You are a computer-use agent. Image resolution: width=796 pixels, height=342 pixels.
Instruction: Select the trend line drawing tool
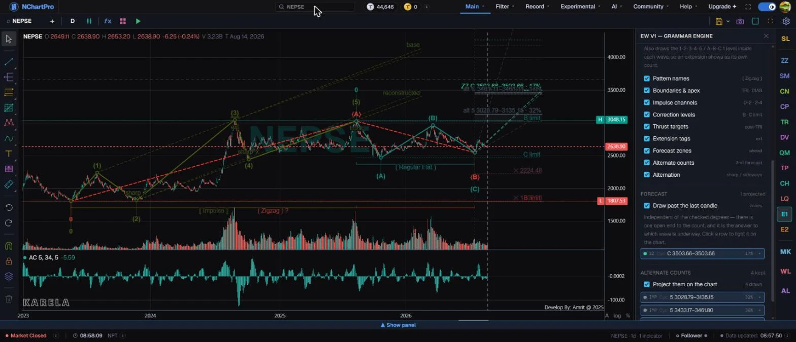[x=9, y=62]
